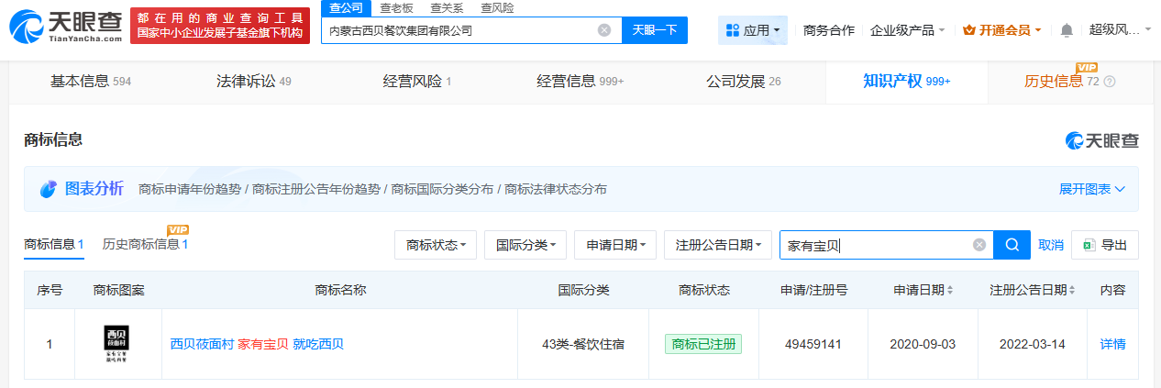The height and width of the screenshot is (388, 1161).
Task: Click the magnifier search button for trademarks
Action: pyautogui.click(x=1012, y=245)
